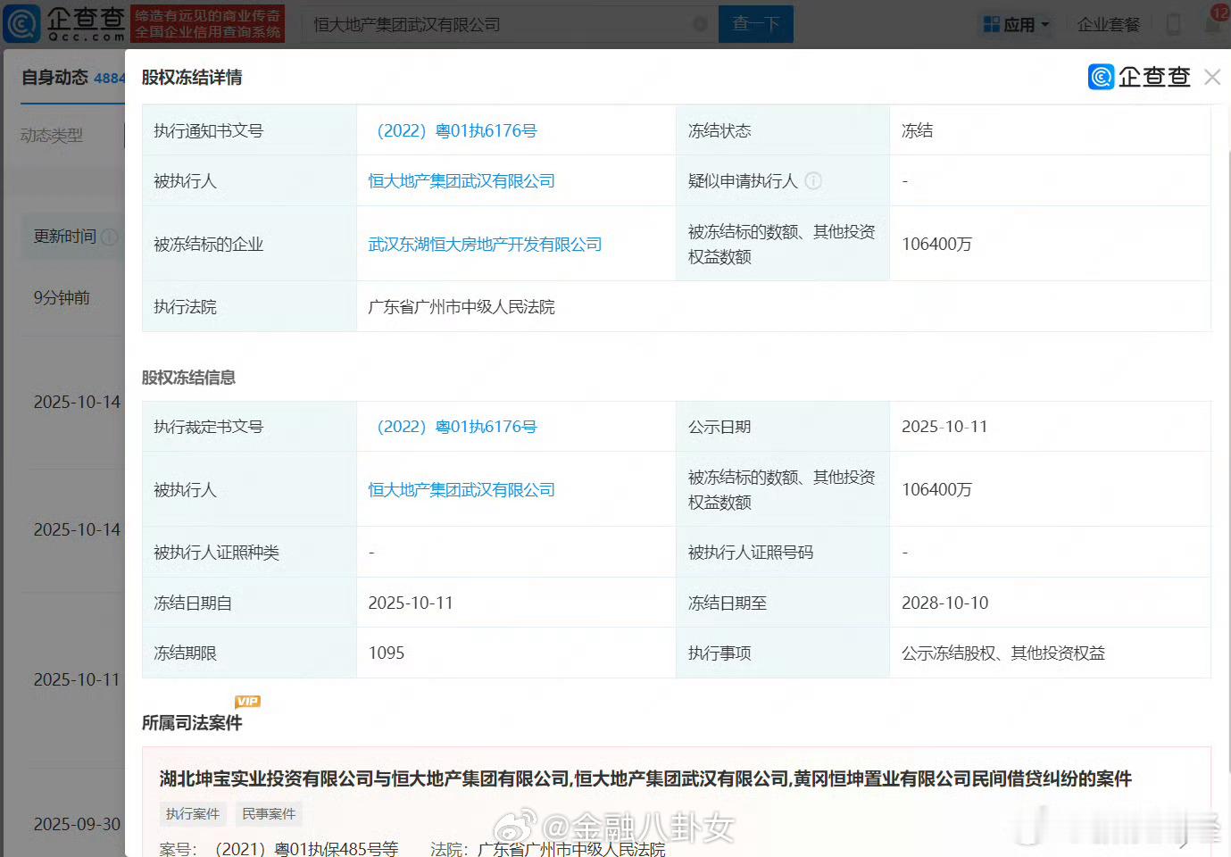Click the VIP badge above 所属司法案件

tap(247, 702)
